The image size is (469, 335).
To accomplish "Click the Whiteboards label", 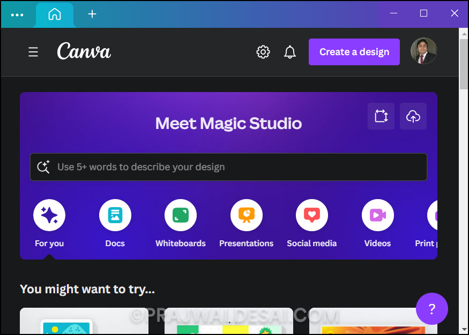I will (181, 243).
